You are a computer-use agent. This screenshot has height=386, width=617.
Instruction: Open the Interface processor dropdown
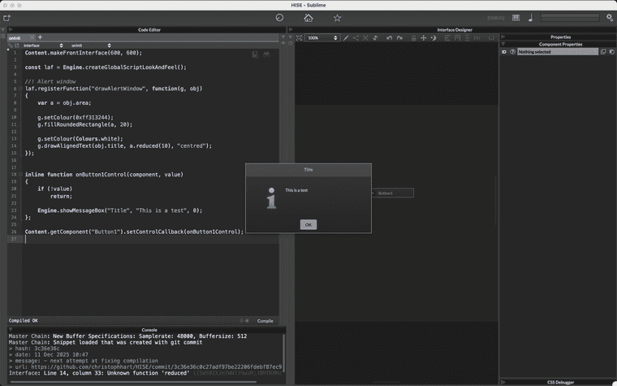coord(43,46)
